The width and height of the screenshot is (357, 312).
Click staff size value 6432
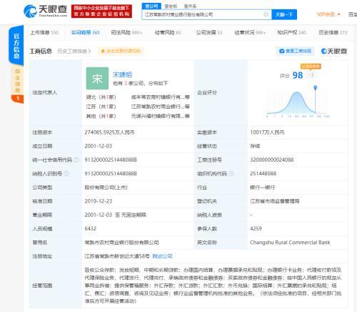[91, 228]
